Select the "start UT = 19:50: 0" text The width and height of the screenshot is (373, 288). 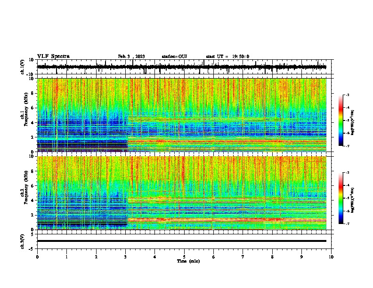(x=227, y=56)
